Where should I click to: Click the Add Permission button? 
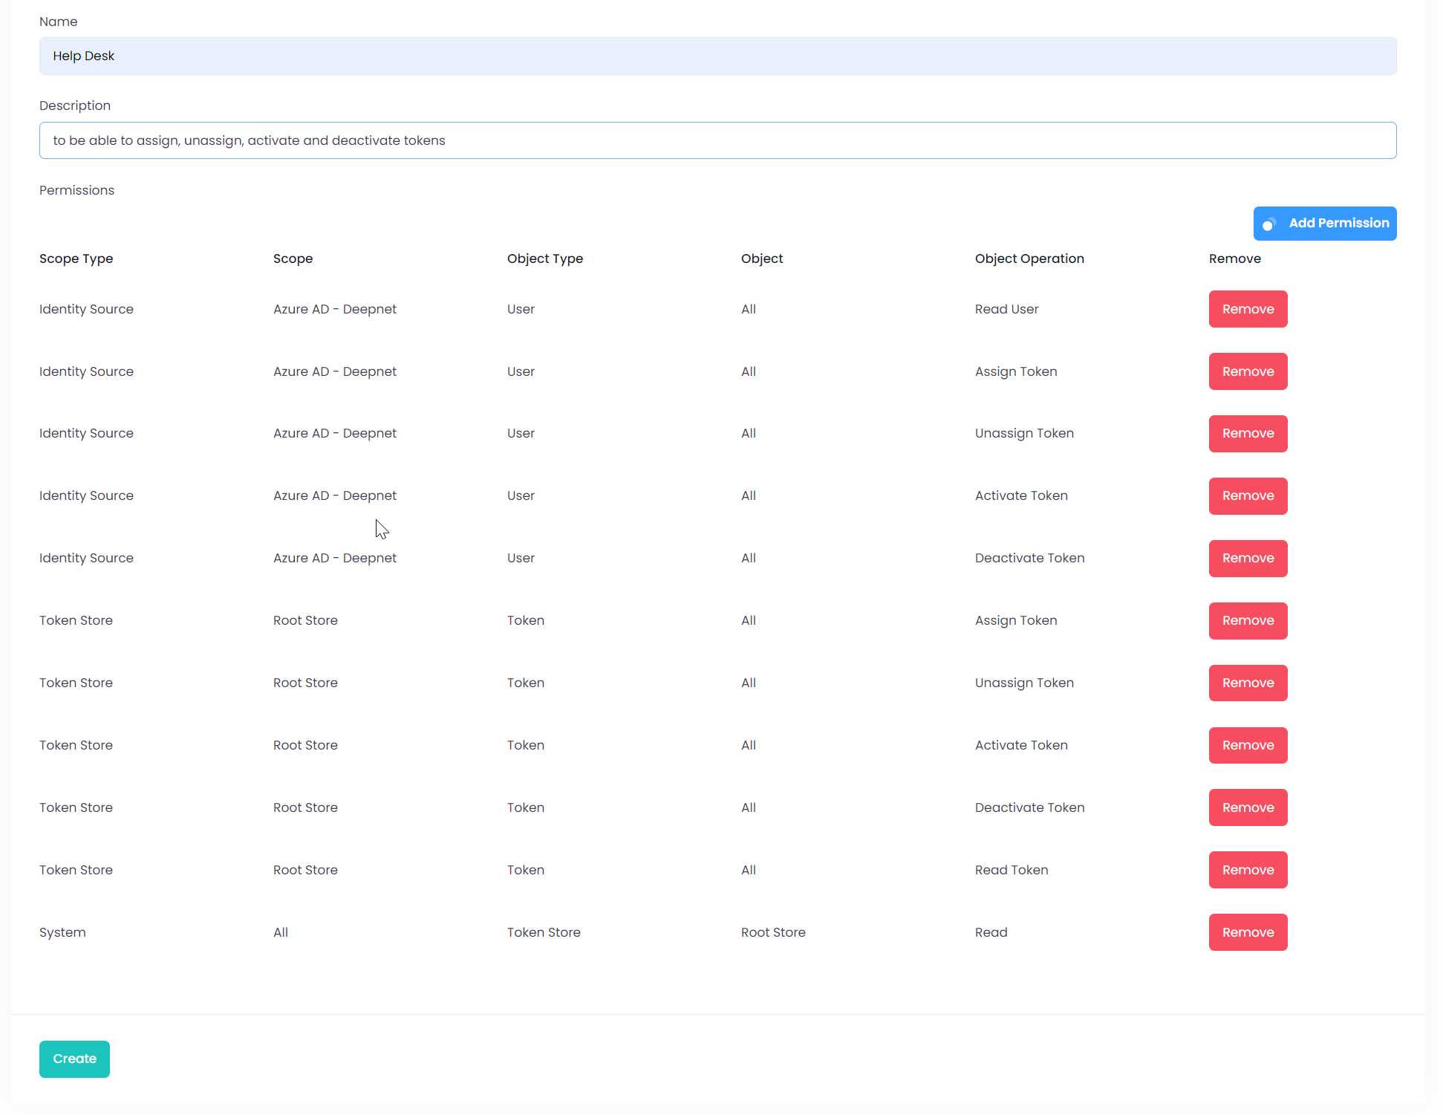click(1325, 224)
